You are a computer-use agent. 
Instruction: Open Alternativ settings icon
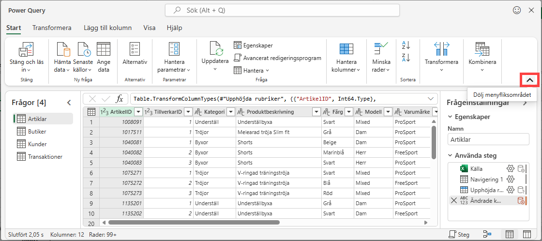click(135, 49)
